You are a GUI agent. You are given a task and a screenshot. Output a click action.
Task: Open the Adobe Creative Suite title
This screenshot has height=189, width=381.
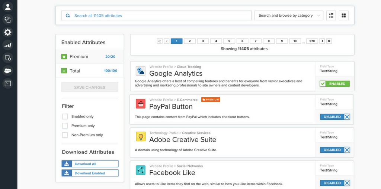(x=183, y=140)
